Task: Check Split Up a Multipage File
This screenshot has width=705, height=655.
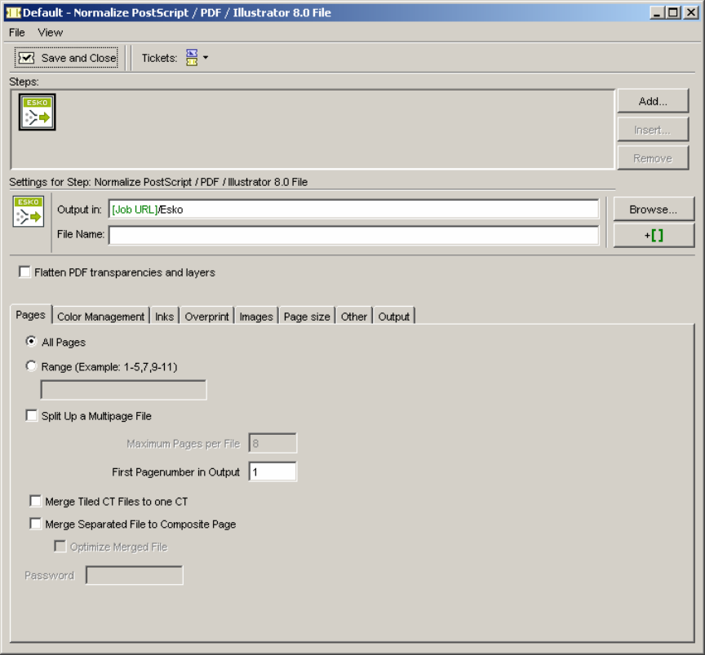Action: click(32, 415)
